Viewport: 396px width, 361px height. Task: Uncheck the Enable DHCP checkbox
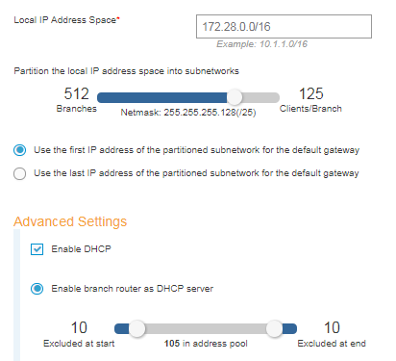[x=37, y=249]
